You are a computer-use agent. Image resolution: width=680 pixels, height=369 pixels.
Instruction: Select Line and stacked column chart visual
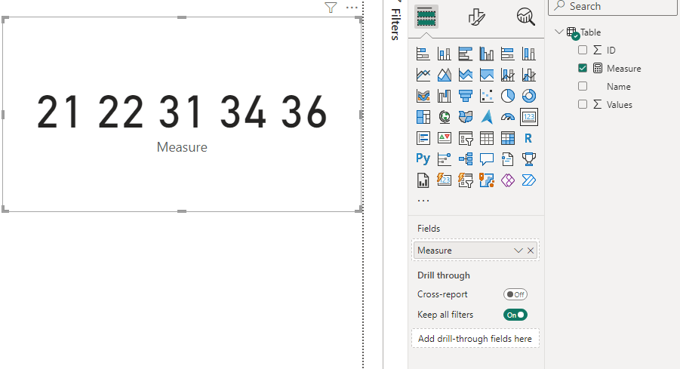507,75
